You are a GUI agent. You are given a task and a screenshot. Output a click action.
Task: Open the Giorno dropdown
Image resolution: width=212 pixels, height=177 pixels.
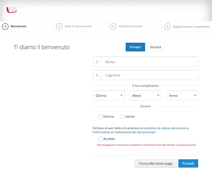(x=109, y=96)
